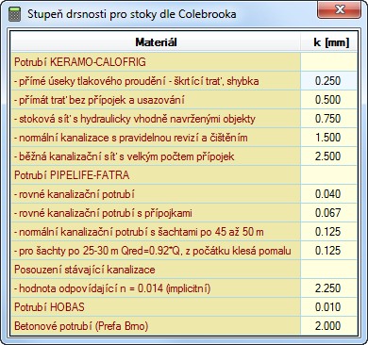Click the Materiál column header
The image size is (368, 345).
pyautogui.click(x=156, y=42)
